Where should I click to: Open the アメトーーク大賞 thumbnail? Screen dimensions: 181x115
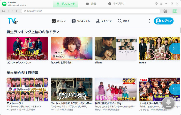point(27,89)
